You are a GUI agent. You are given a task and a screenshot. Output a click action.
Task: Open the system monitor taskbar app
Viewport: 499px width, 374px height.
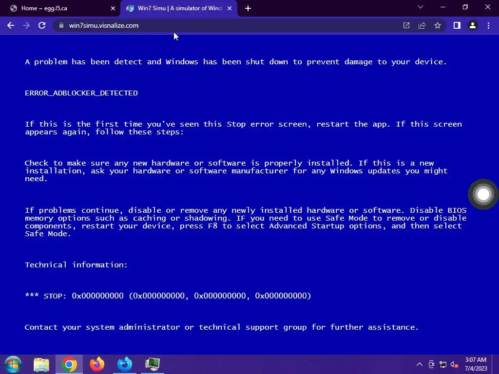153,364
